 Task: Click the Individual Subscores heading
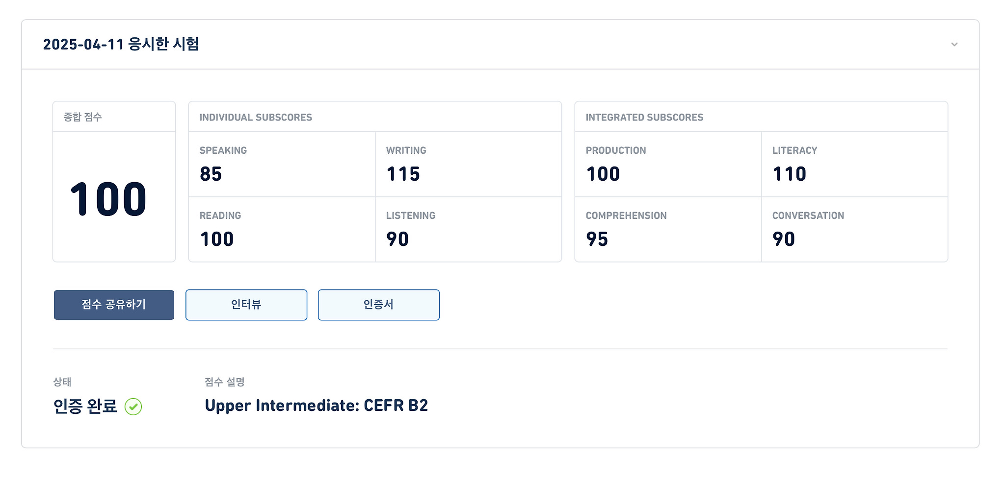[256, 118]
